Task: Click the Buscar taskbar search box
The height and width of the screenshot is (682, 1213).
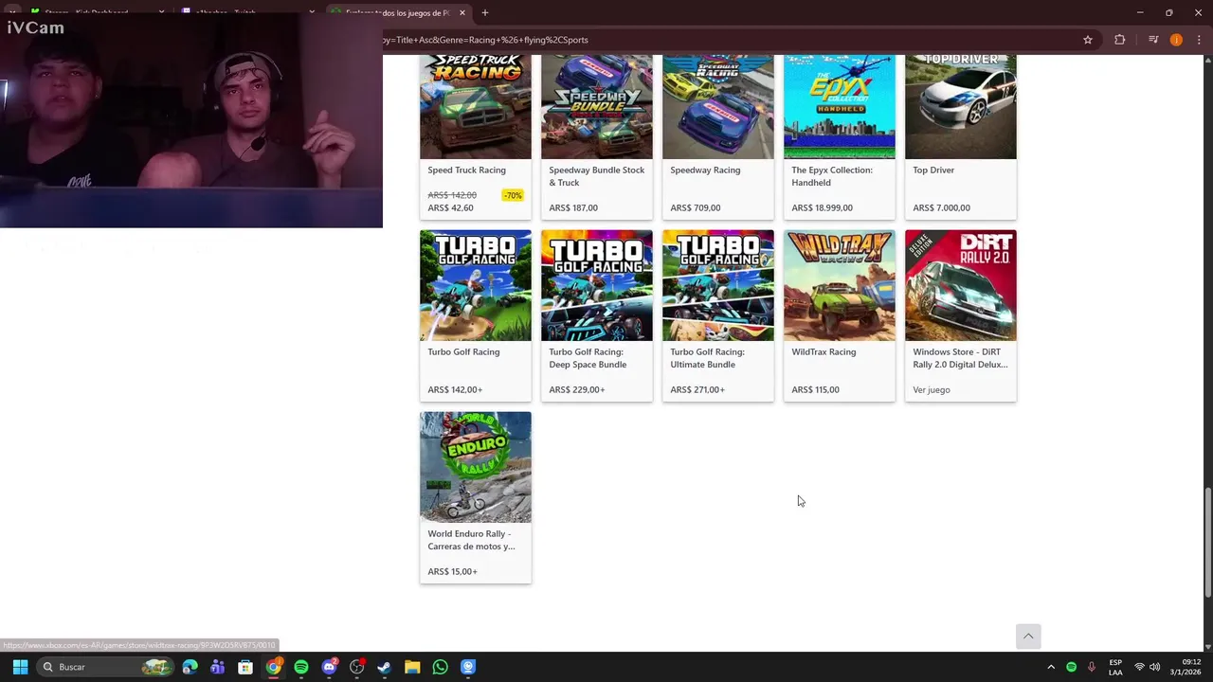Action: tap(105, 667)
